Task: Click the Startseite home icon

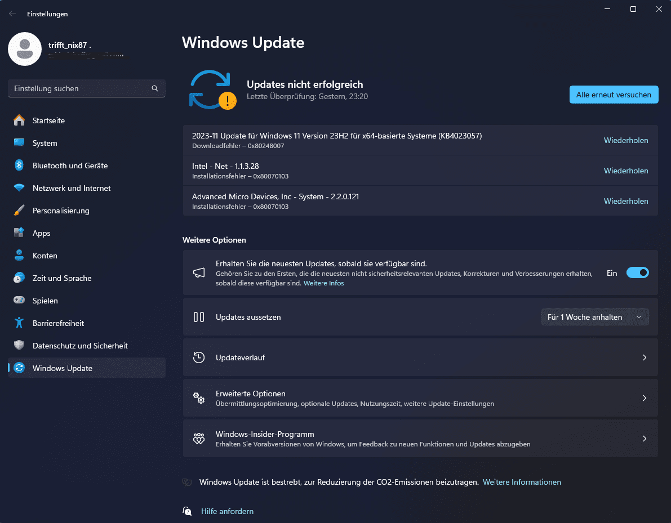Action: [19, 120]
